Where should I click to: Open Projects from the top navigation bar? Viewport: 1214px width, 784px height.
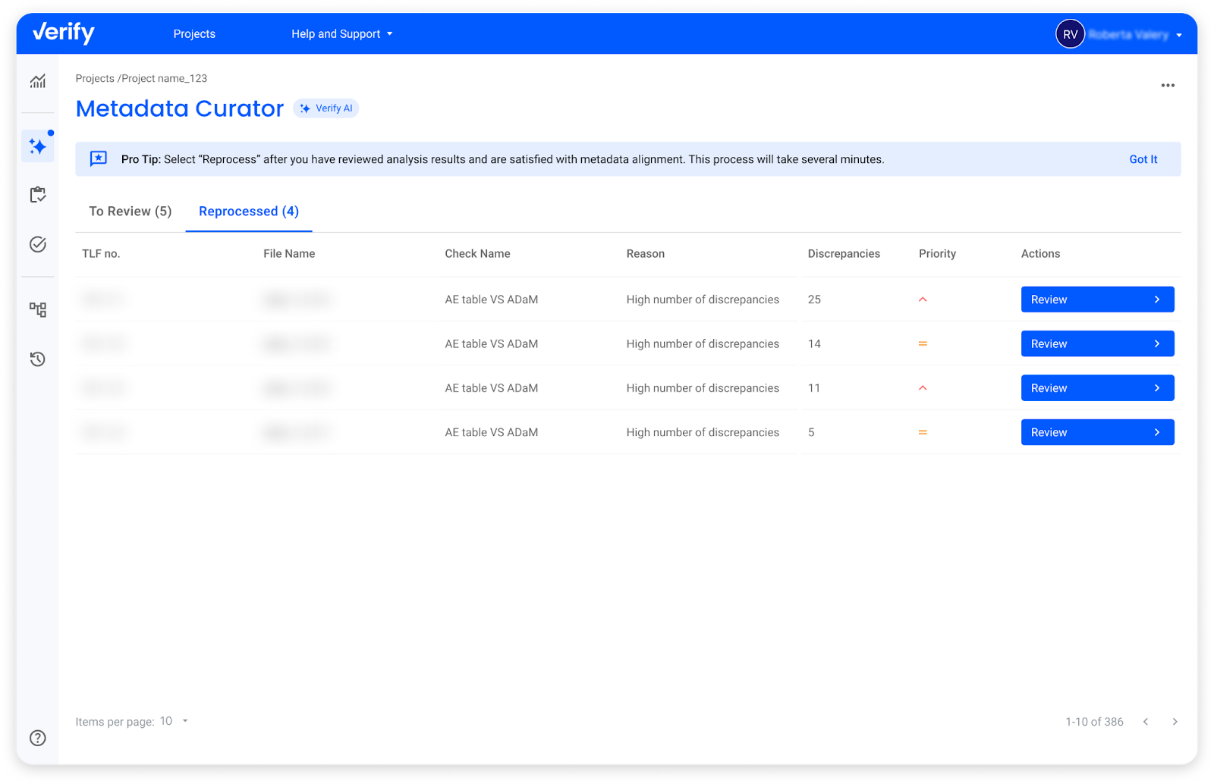coord(194,33)
